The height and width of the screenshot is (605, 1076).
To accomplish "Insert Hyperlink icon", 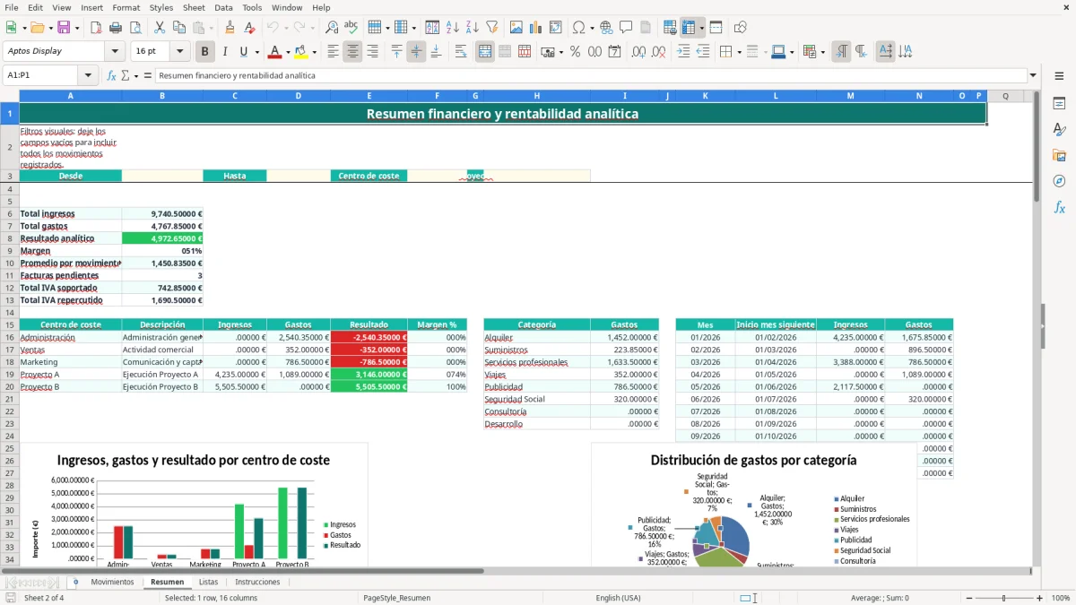I will (606, 27).
